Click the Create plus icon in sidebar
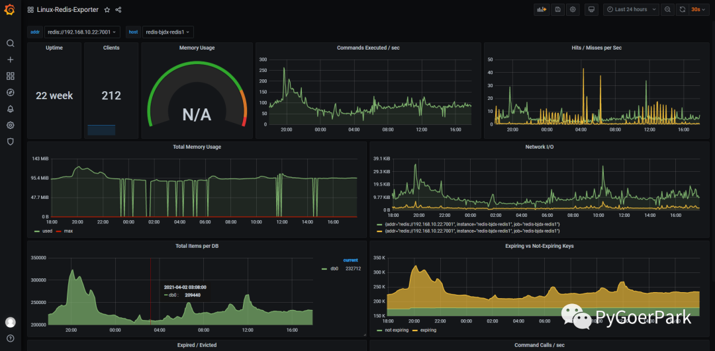Viewport: 715px width, 351px height. pyautogui.click(x=10, y=59)
